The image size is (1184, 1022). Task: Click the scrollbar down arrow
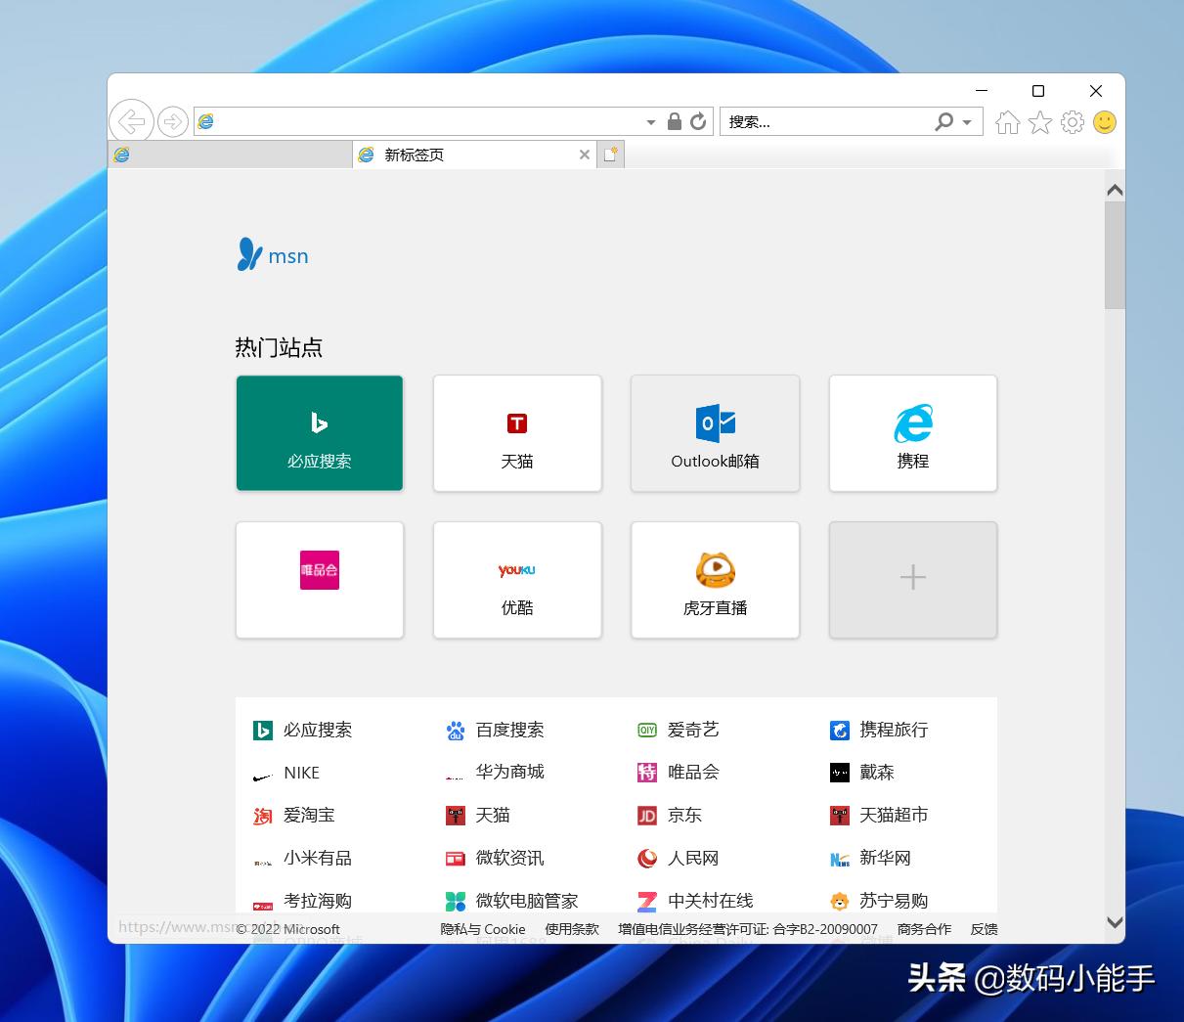[x=1115, y=921]
